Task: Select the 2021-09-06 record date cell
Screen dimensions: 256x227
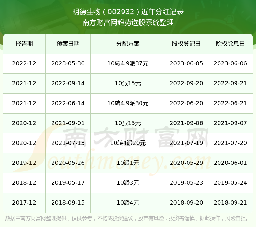Action: pos(186,123)
